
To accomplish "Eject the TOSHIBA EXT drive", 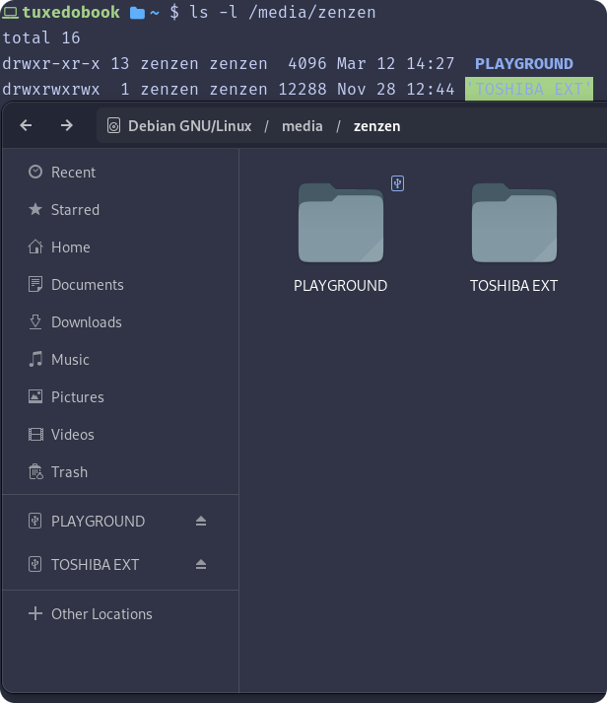I will (x=201, y=564).
